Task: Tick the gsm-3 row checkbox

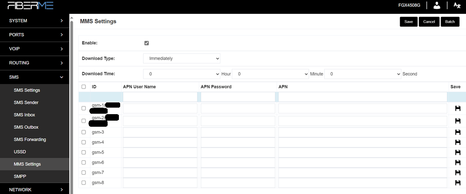Action: tap(84, 132)
